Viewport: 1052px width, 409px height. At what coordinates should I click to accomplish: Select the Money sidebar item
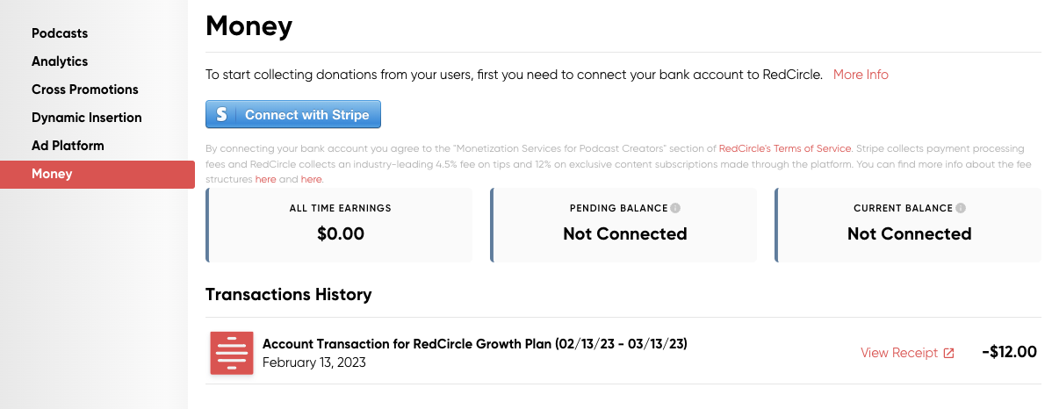coord(52,174)
